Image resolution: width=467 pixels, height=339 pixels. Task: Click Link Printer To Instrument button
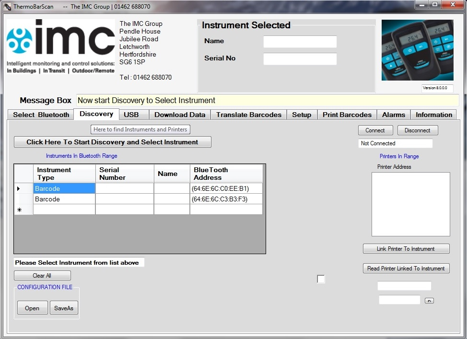[x=406, y=249]
